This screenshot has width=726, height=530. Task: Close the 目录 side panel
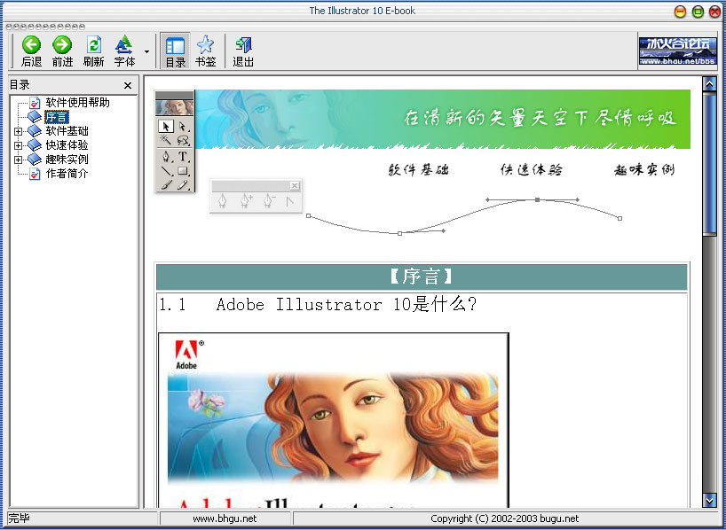click(x=128, y=86)
